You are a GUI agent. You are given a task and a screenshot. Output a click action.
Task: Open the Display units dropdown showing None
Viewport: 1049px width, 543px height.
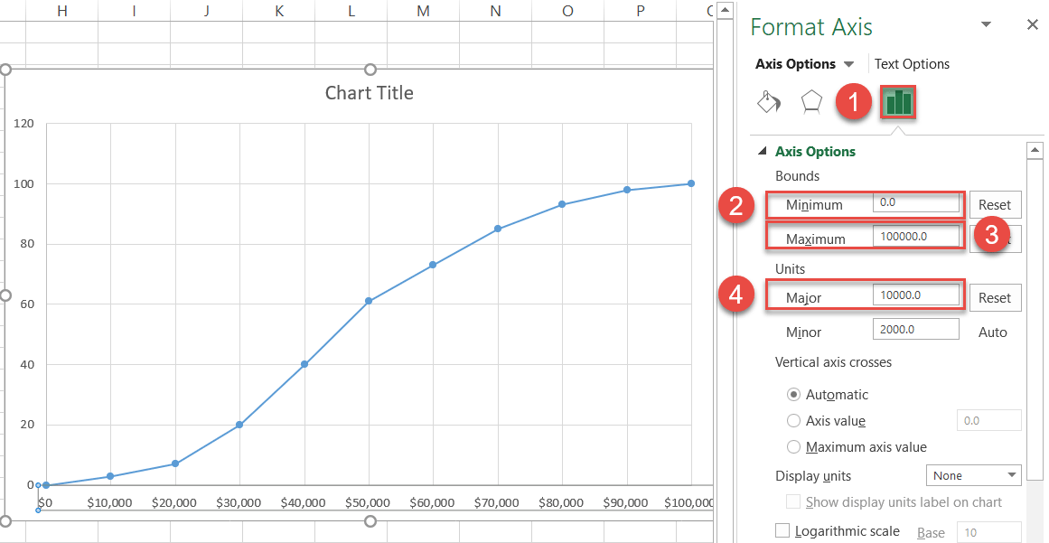point(973,474)
